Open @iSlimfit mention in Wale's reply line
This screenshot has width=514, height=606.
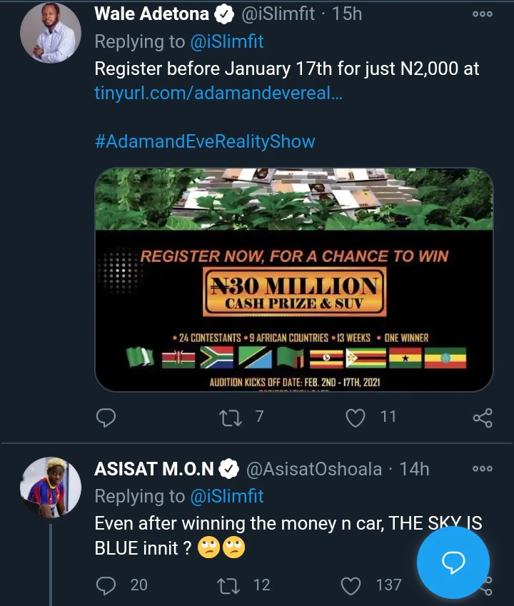tap(226, 42)
